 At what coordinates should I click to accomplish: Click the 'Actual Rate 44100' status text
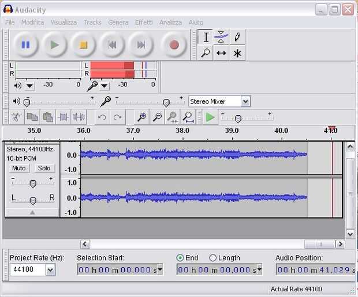[x=296, y=289]
